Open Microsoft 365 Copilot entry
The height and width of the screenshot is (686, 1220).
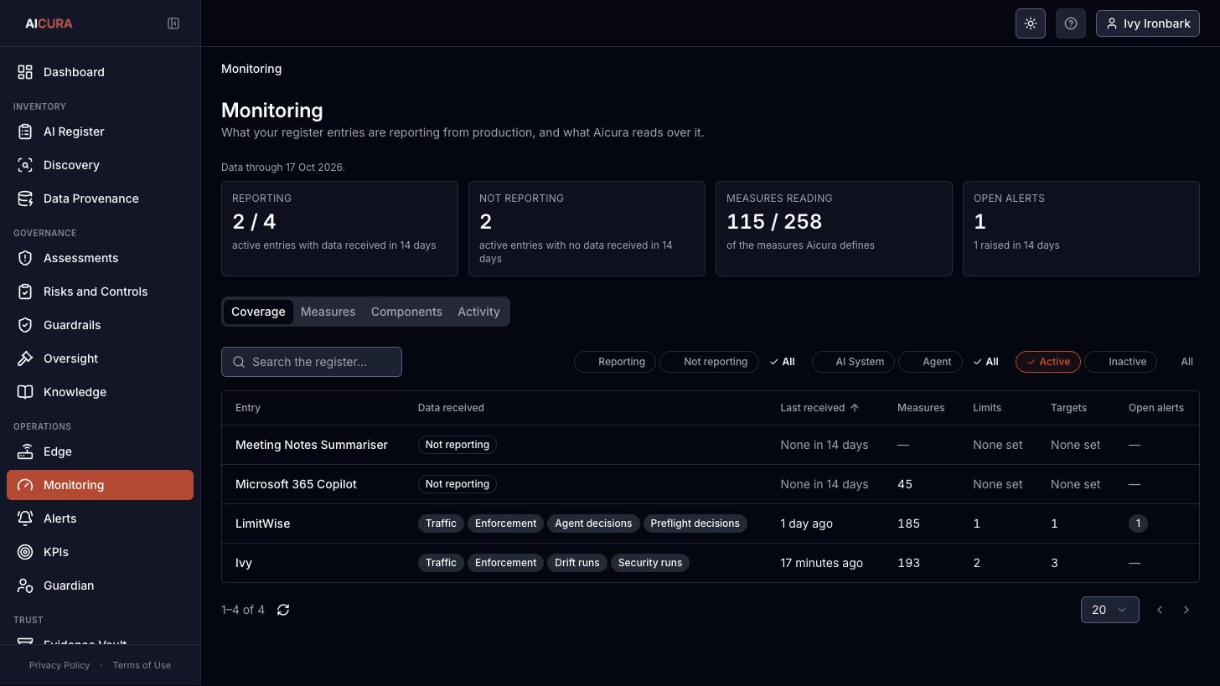pos(711,484)
